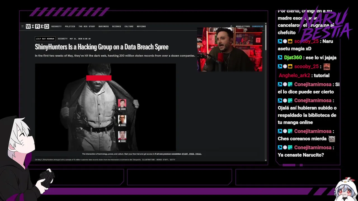Click Conejitamimosa's name beside 'Si el lo dice'

pos(313,84)
